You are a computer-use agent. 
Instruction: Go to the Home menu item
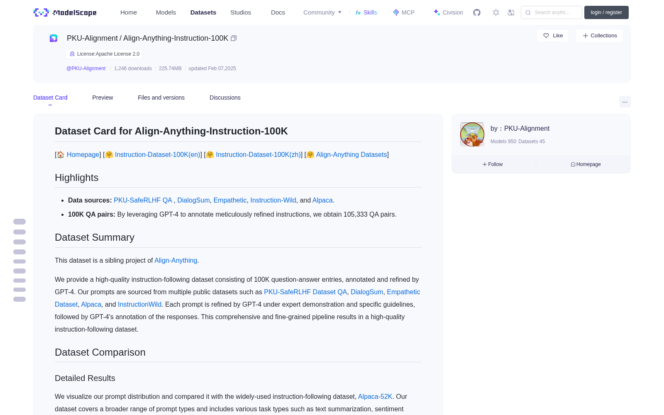click(129, 12)
